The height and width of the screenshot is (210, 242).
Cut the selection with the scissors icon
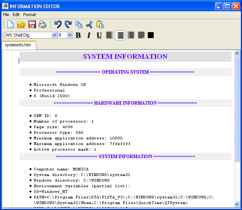click(x=89, y=24)
